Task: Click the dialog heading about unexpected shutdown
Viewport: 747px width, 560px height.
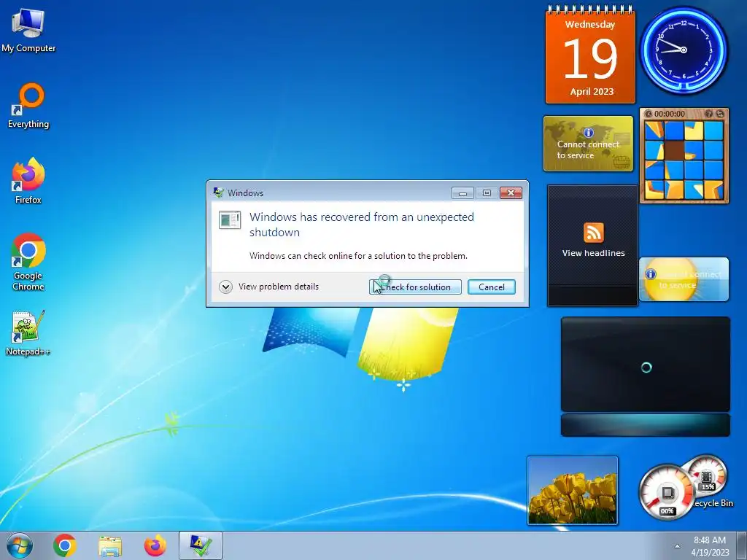Action: pyautogui.click(x=362, y=225)
